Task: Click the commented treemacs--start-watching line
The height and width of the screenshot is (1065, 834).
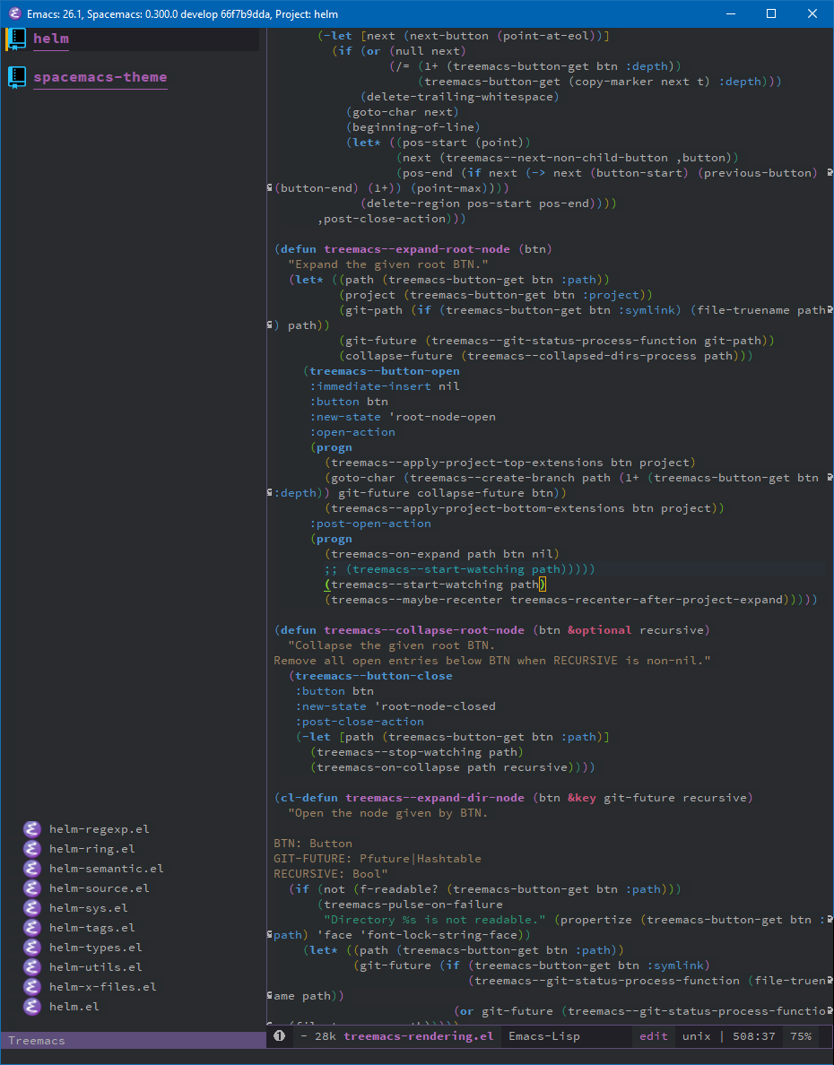Action: click(460, 569)
